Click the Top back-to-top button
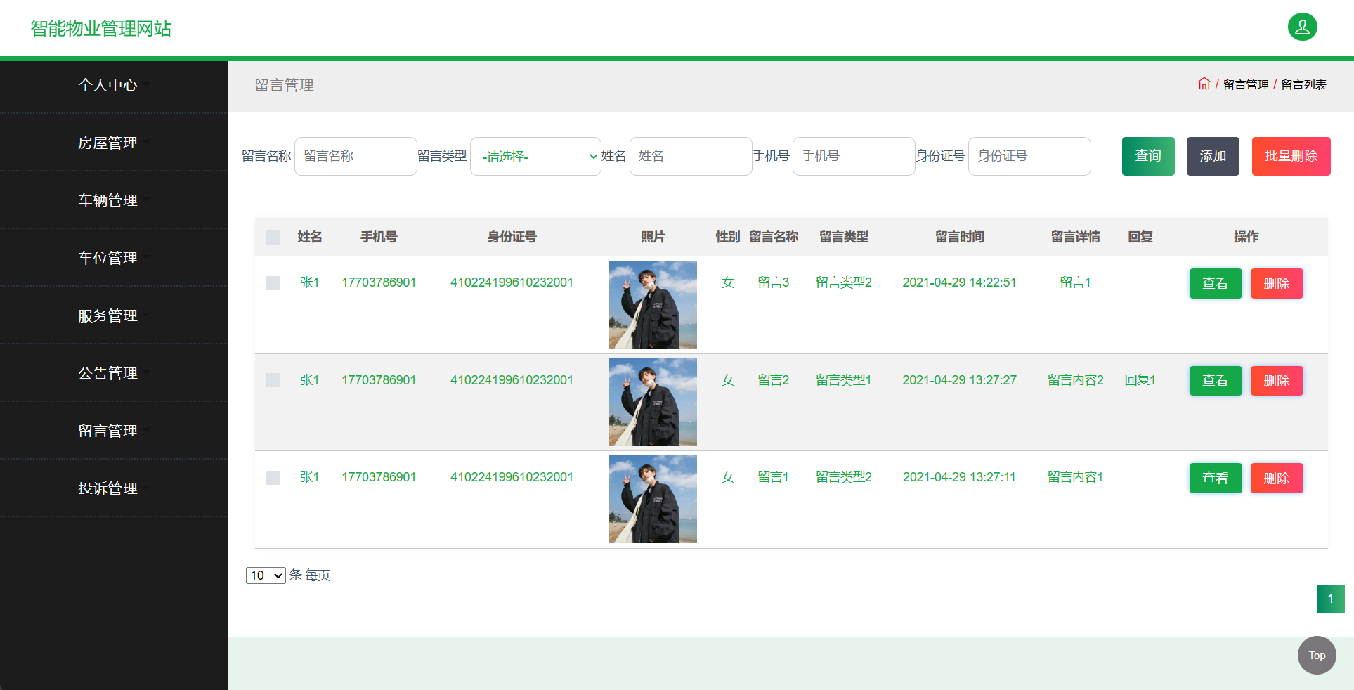The width and height of the screenshot is (1354, 690). pos(1316,655)
